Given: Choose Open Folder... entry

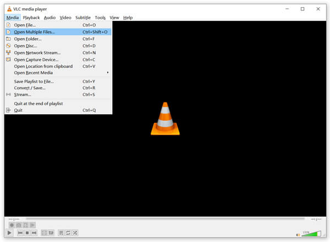Looking at the screenshot, I should 58,39.
